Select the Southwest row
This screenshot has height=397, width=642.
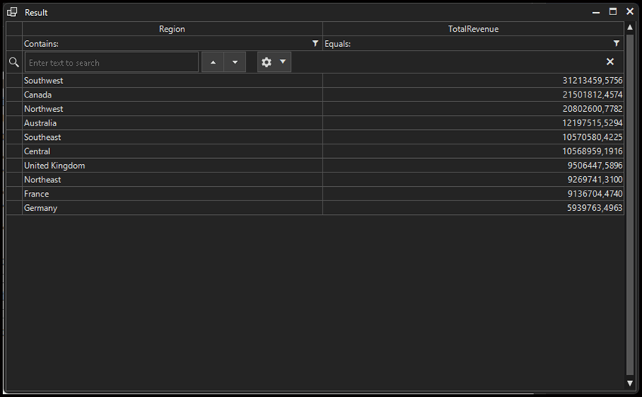click(172, 80)
